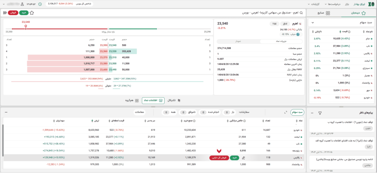
Task: Click the red chevron marker in زفارس row
Action: click(x=220, y=151)
